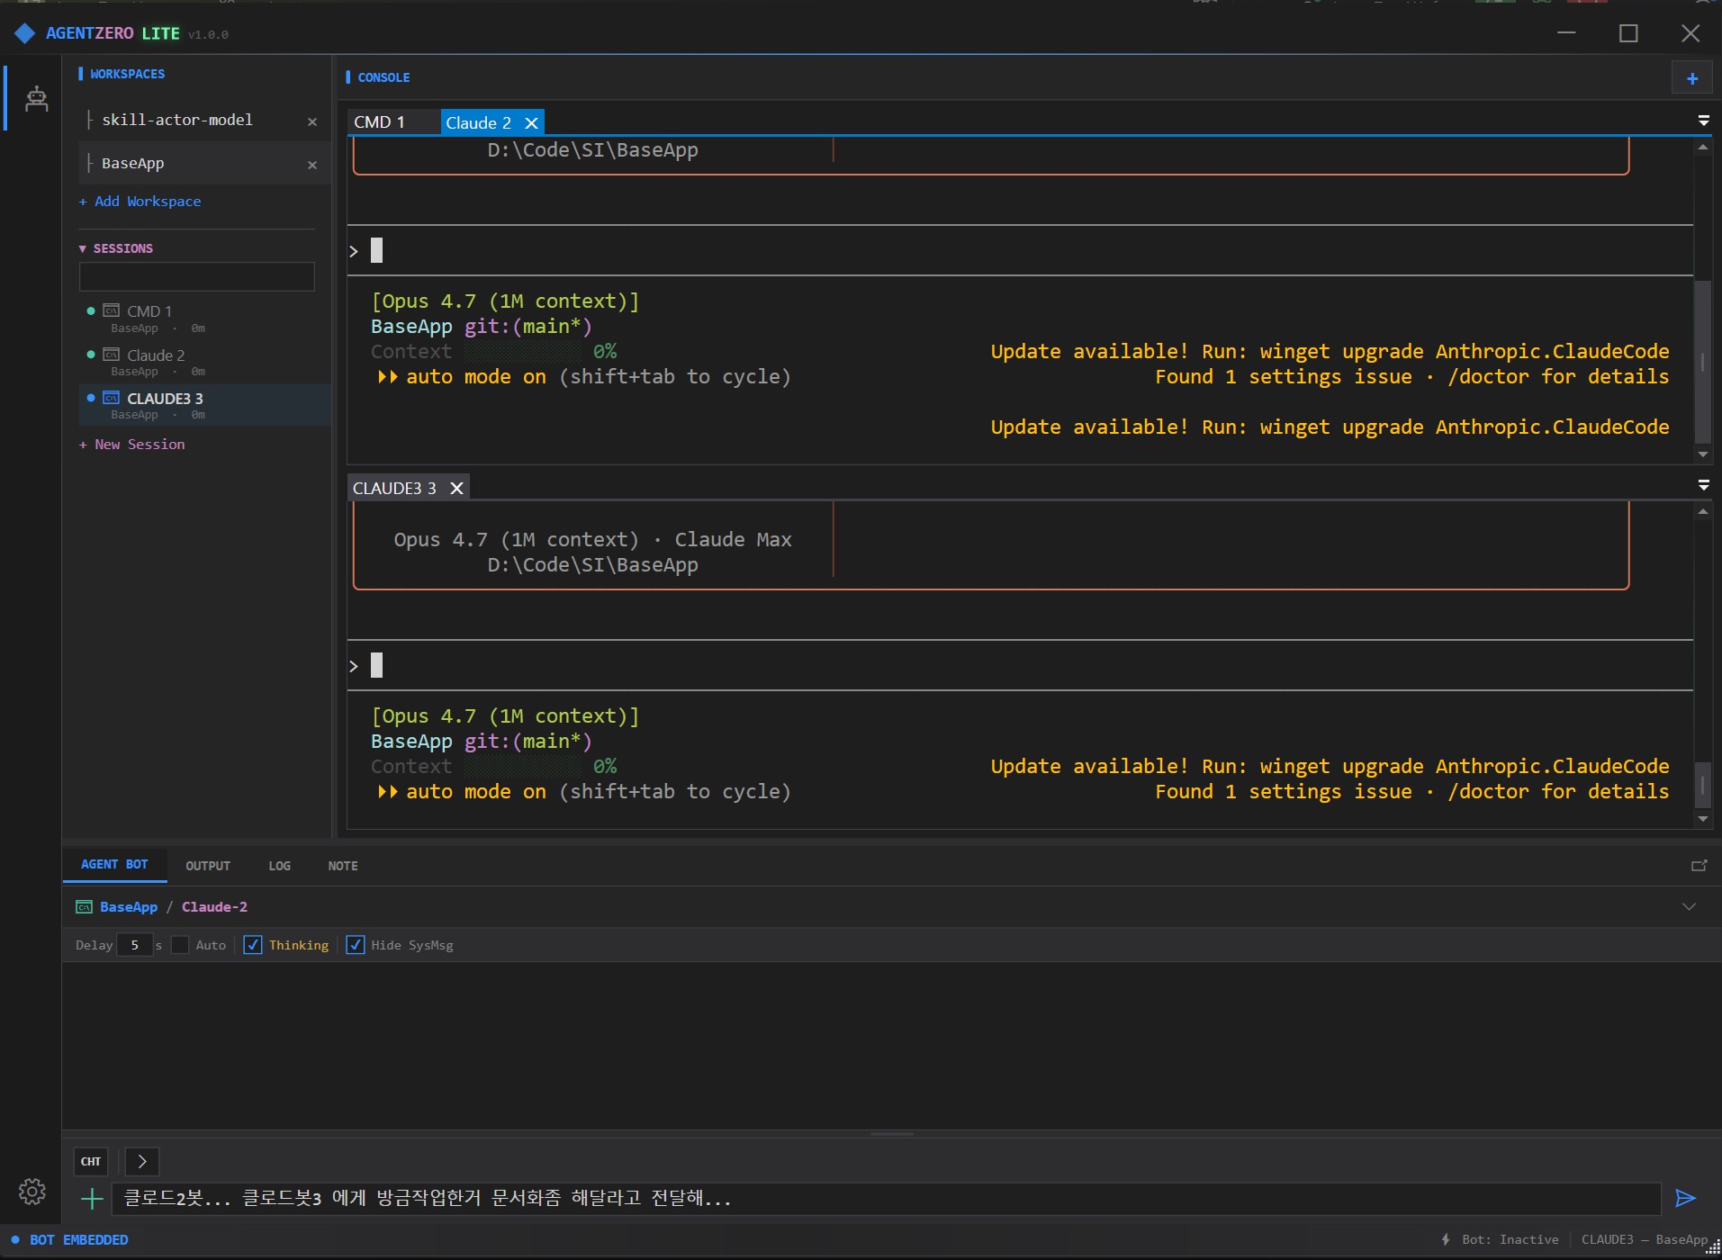Click the blue plus to add a console

coord(1692,77)
